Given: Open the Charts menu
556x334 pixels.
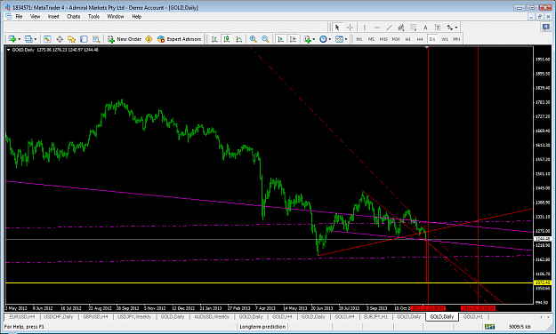Looking at the screenshot, I should [74, 16].
